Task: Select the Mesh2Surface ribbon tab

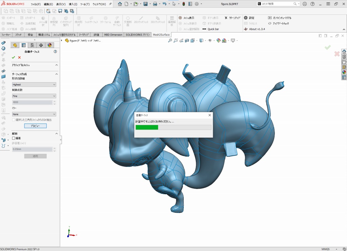Action: point(161,35)
